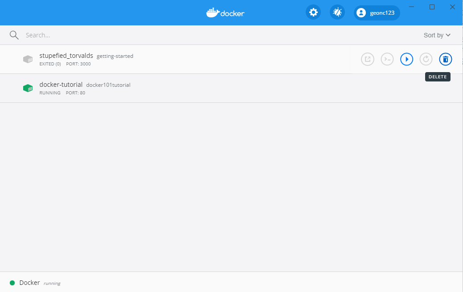Start the stupefied_torvalds container
The height and width of the screenshot is (292, 463).
[x=406, y=59]
